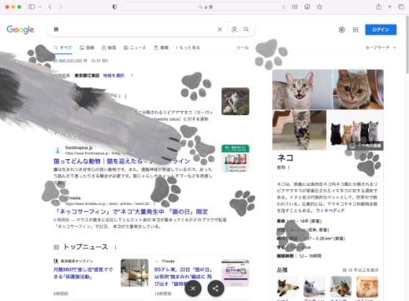Search by image with Google Lens
Screen dimensions: 409x301
[235, 29]
